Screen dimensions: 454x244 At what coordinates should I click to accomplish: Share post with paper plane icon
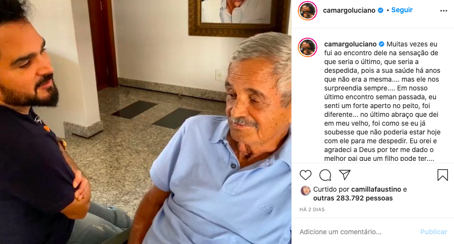click(x=345, y=175)
